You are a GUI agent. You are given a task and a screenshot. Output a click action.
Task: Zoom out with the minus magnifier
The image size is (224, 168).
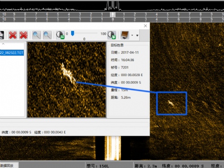(47, 35)
